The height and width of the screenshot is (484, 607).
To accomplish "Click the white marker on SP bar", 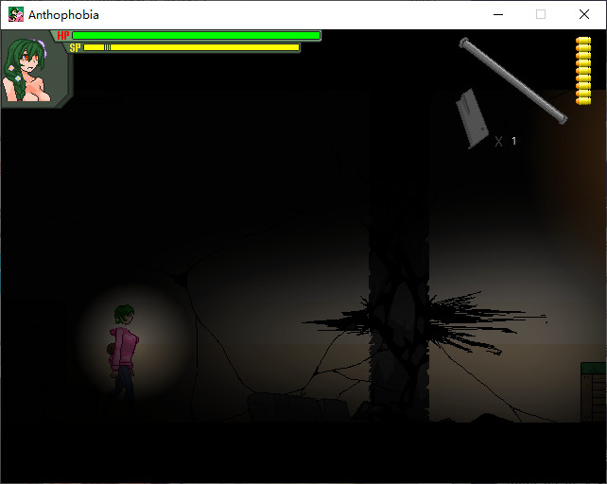I will click(x=107, y=47).
